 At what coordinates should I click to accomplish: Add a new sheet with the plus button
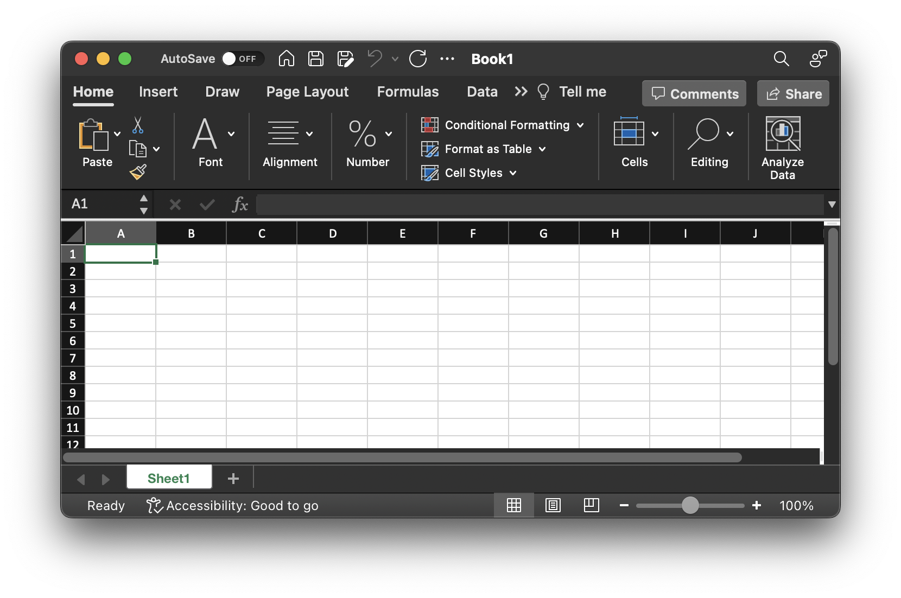click(x=233, y=478)
